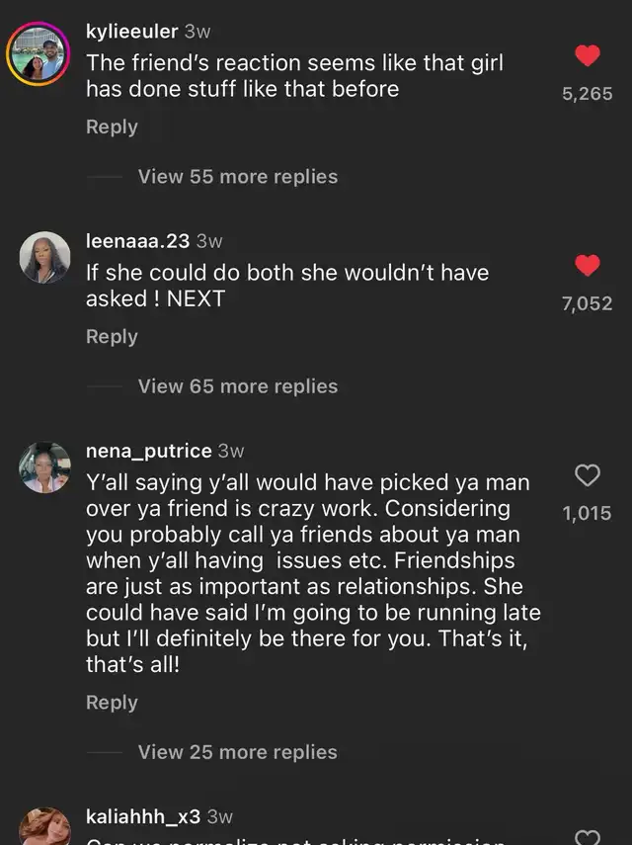Open nena_putrice's profile picture
The height and width of the screenshot is (845, 632).
pyautogui.click(x=44, y=467)
